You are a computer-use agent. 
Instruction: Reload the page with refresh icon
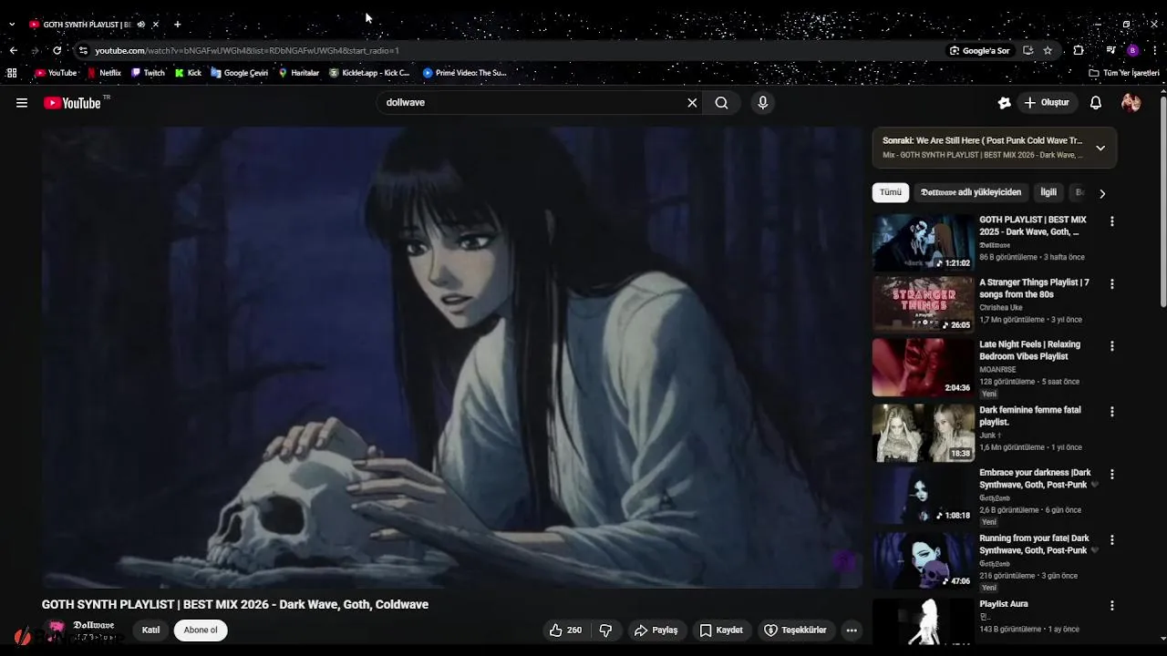pos(57,50)
